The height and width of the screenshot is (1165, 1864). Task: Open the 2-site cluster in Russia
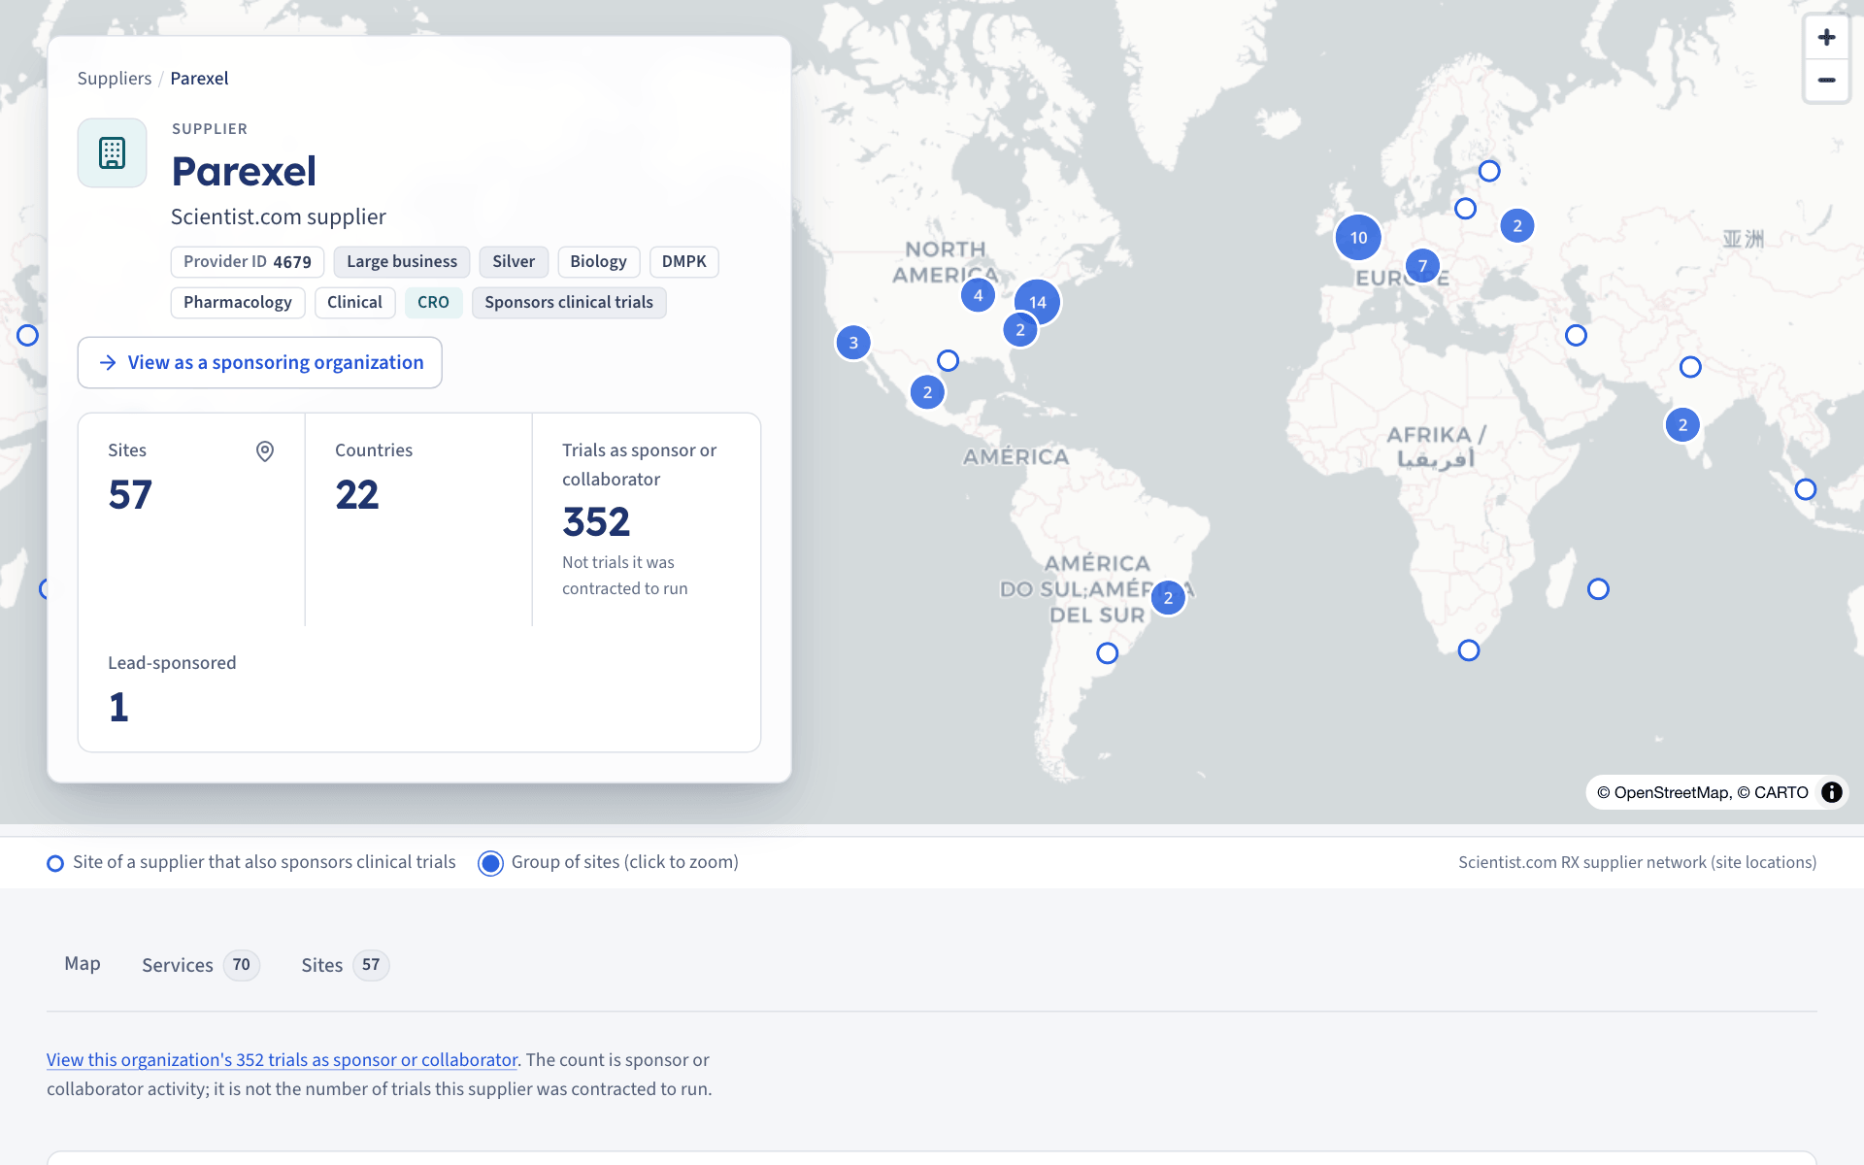[x=1517, y=226]
